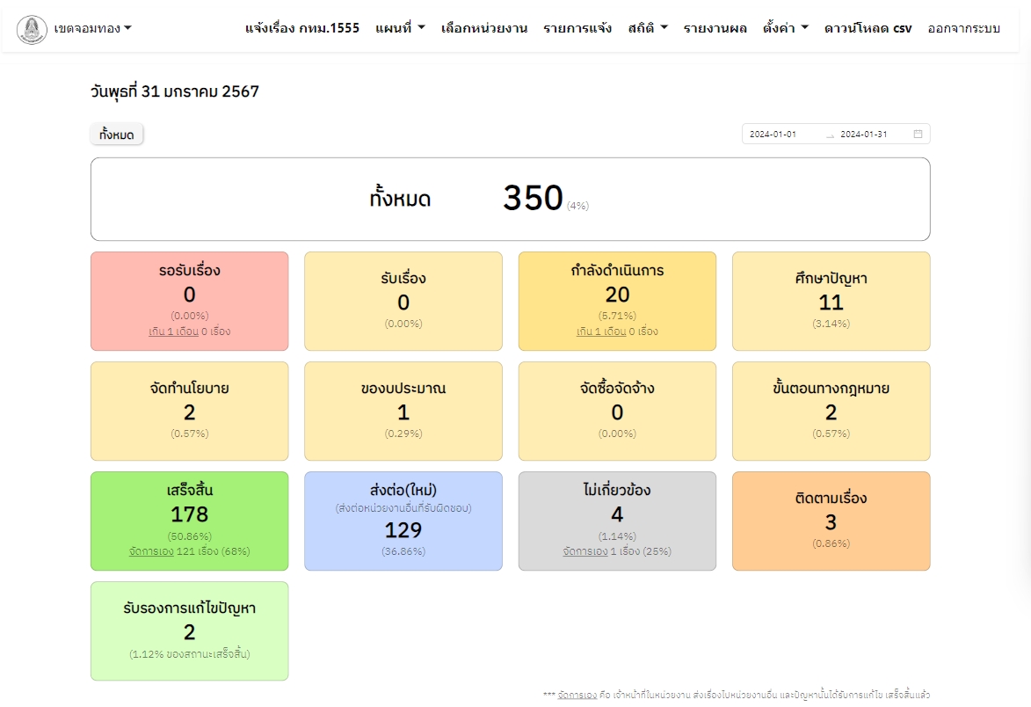Go to แจ้งเรื่อง กทม.1555 page
This screenshot has height=707, width=1031.
[x=302, y=28]
